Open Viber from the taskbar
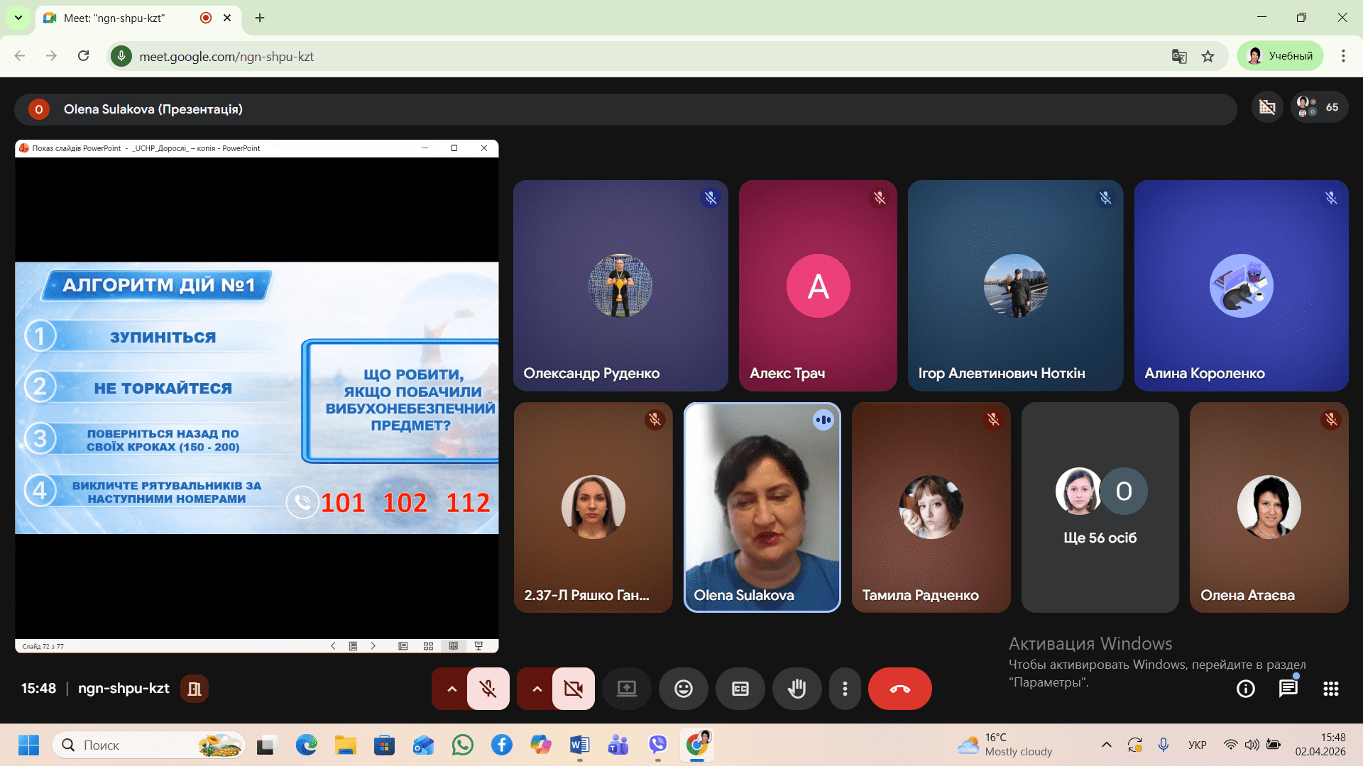Viewport: 1363px width, 766px height. pos(657,745)
